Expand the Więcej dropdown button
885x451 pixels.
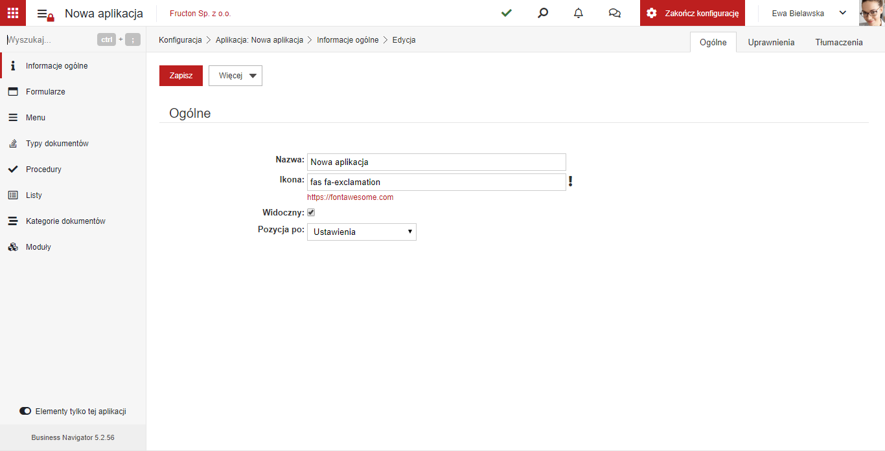[x=235, y=76]
